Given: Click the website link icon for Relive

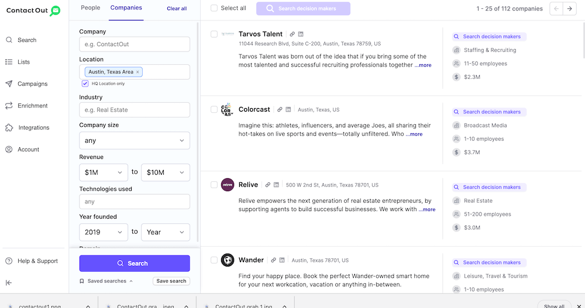Looking at the screenshot, I should click(267, 185).
